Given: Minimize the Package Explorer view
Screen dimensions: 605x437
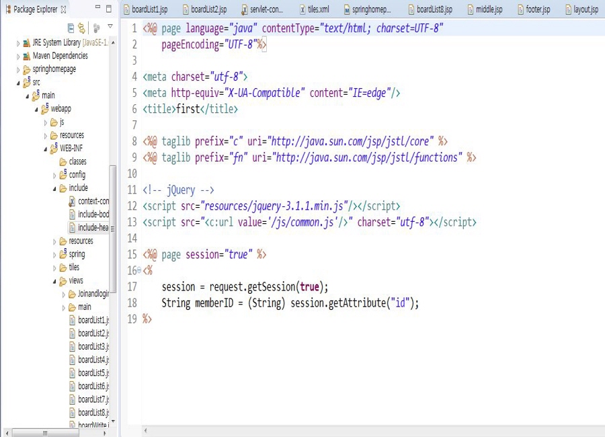Looking at the screenshot, I should [97, 7].
